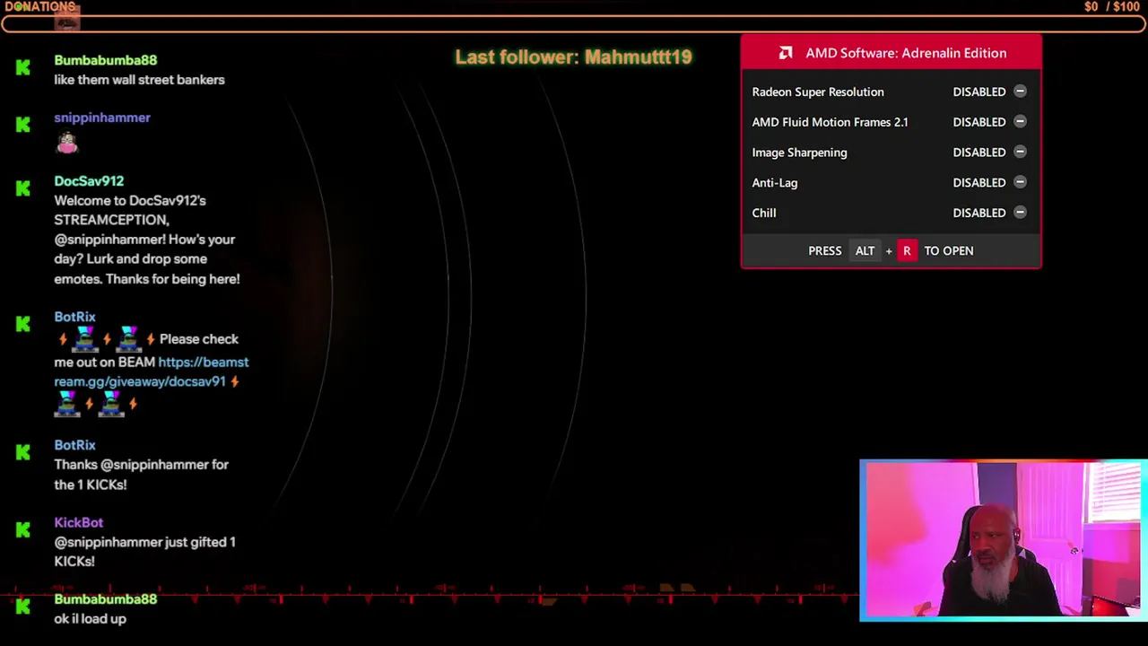The width and height of the screenshot is (1148, 646).
Task: Click snippinhammer's emote in chat
Action: point(67,143)
